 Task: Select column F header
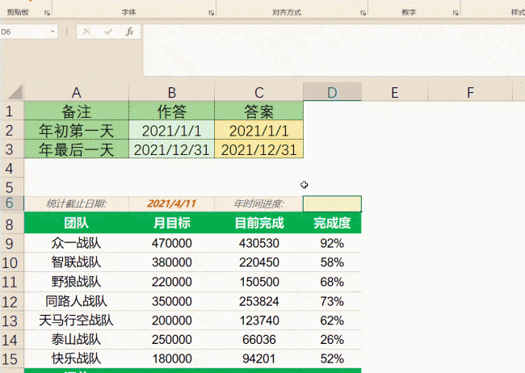470,92
